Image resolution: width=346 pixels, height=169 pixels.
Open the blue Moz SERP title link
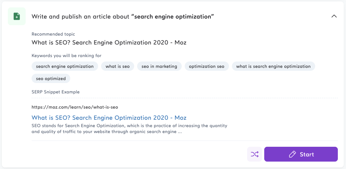pyautogui.click(x=109, y=117)
